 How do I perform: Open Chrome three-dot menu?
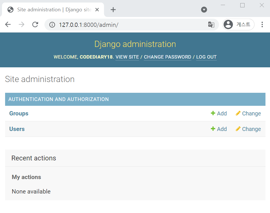tap(262, 24)
